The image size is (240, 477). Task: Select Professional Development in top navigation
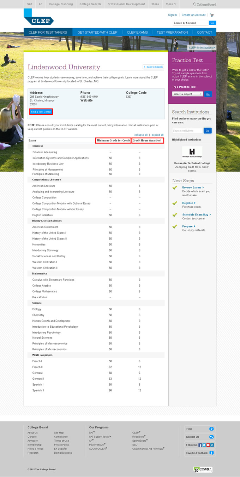tap(126, 4)
